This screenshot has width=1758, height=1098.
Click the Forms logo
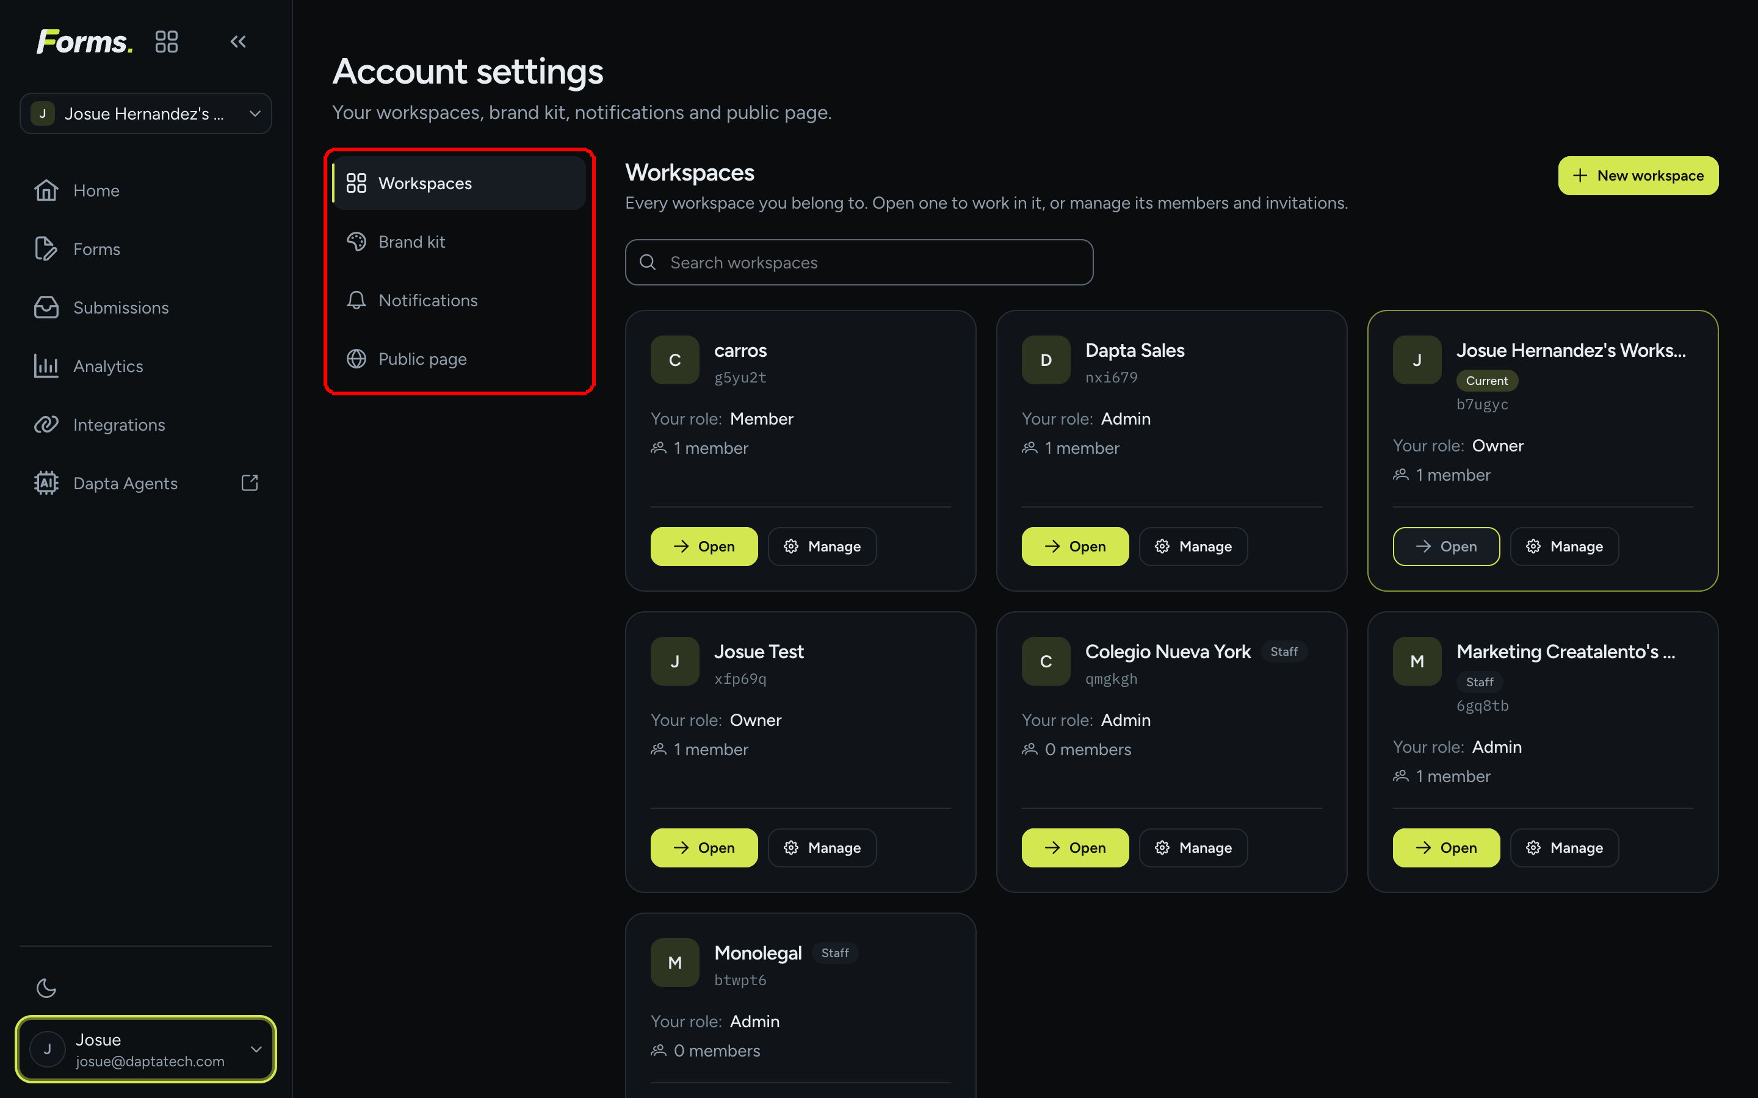(85, 41)
